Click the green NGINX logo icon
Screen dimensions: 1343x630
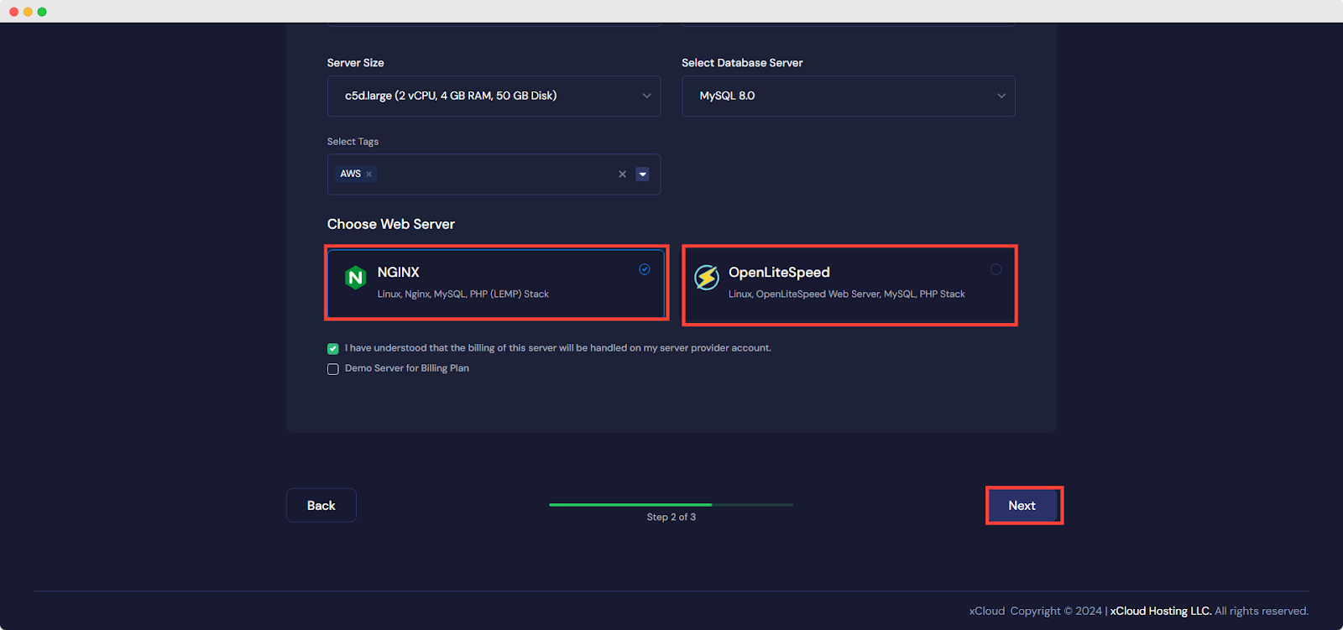click(355, 278)
